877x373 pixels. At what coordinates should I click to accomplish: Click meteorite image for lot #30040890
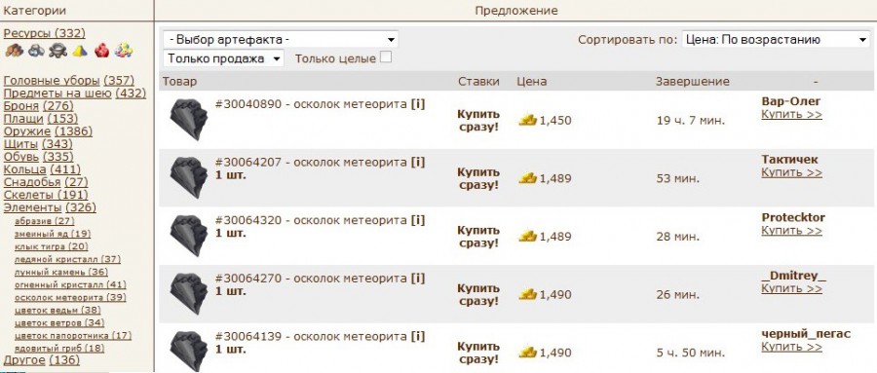click(189, 119)
